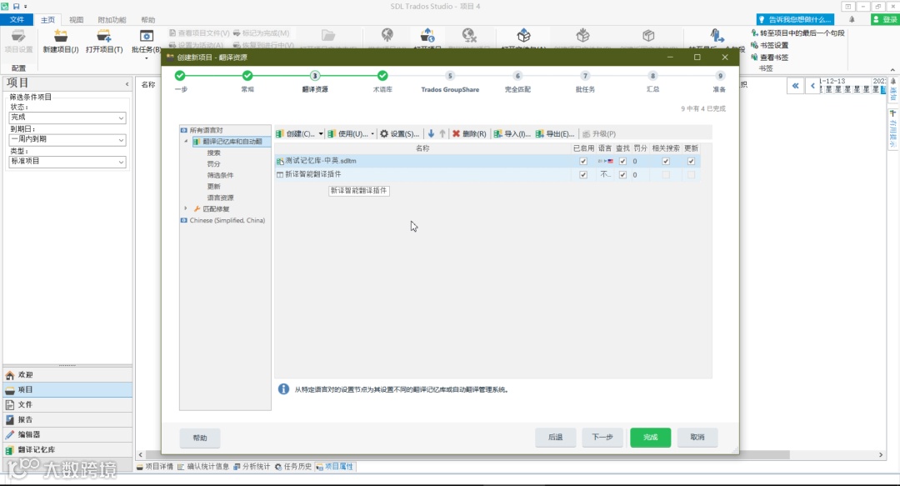Click the Project Settings (项目设置) ribbon icon
The image size is (900, 486).
[18, 36]
